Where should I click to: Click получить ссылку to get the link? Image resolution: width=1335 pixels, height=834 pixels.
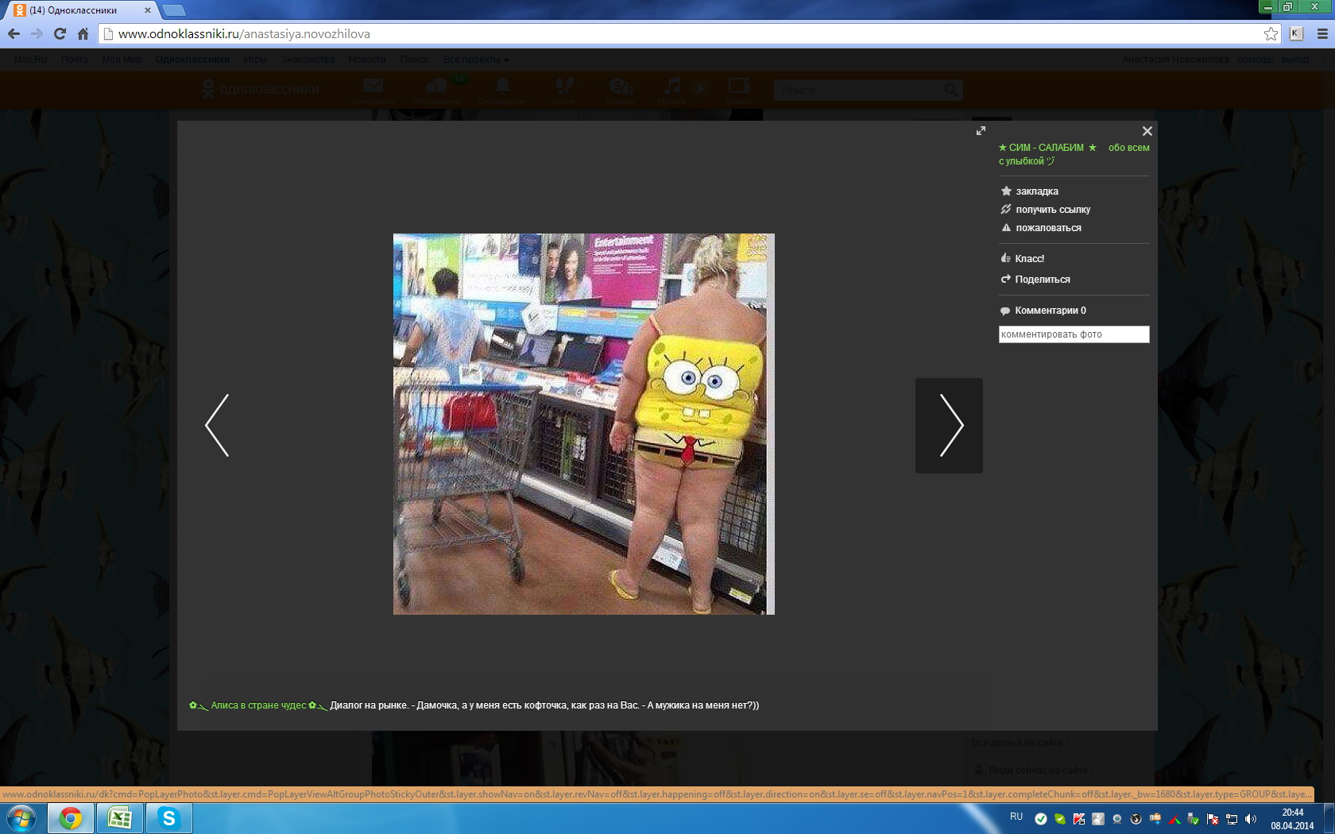1052,210
